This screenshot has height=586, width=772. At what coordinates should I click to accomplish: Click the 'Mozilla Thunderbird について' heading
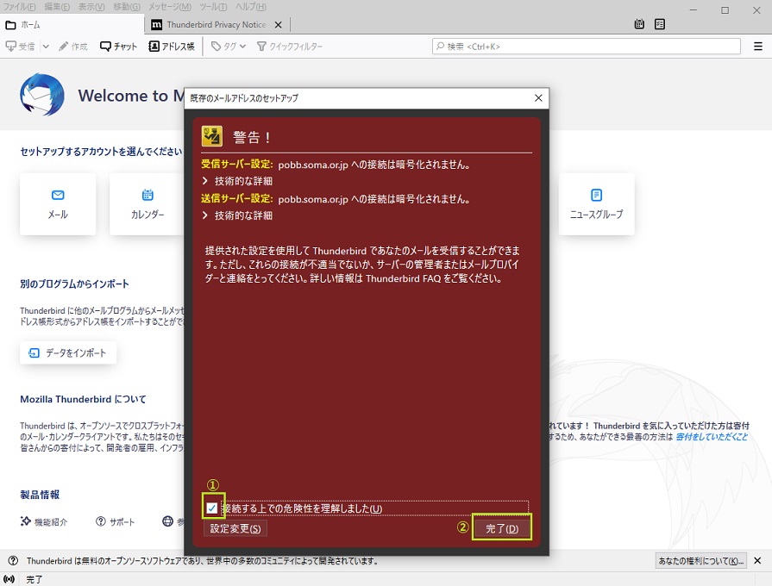coord(83,399)
